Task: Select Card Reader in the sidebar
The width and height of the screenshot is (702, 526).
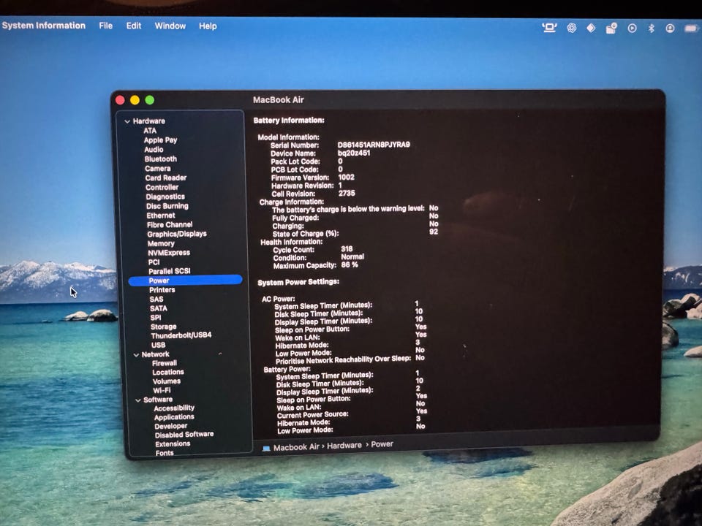Action: [x=166, y=178]
